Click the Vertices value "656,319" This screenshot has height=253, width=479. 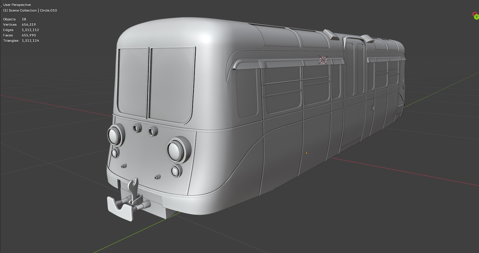(29, 25)
